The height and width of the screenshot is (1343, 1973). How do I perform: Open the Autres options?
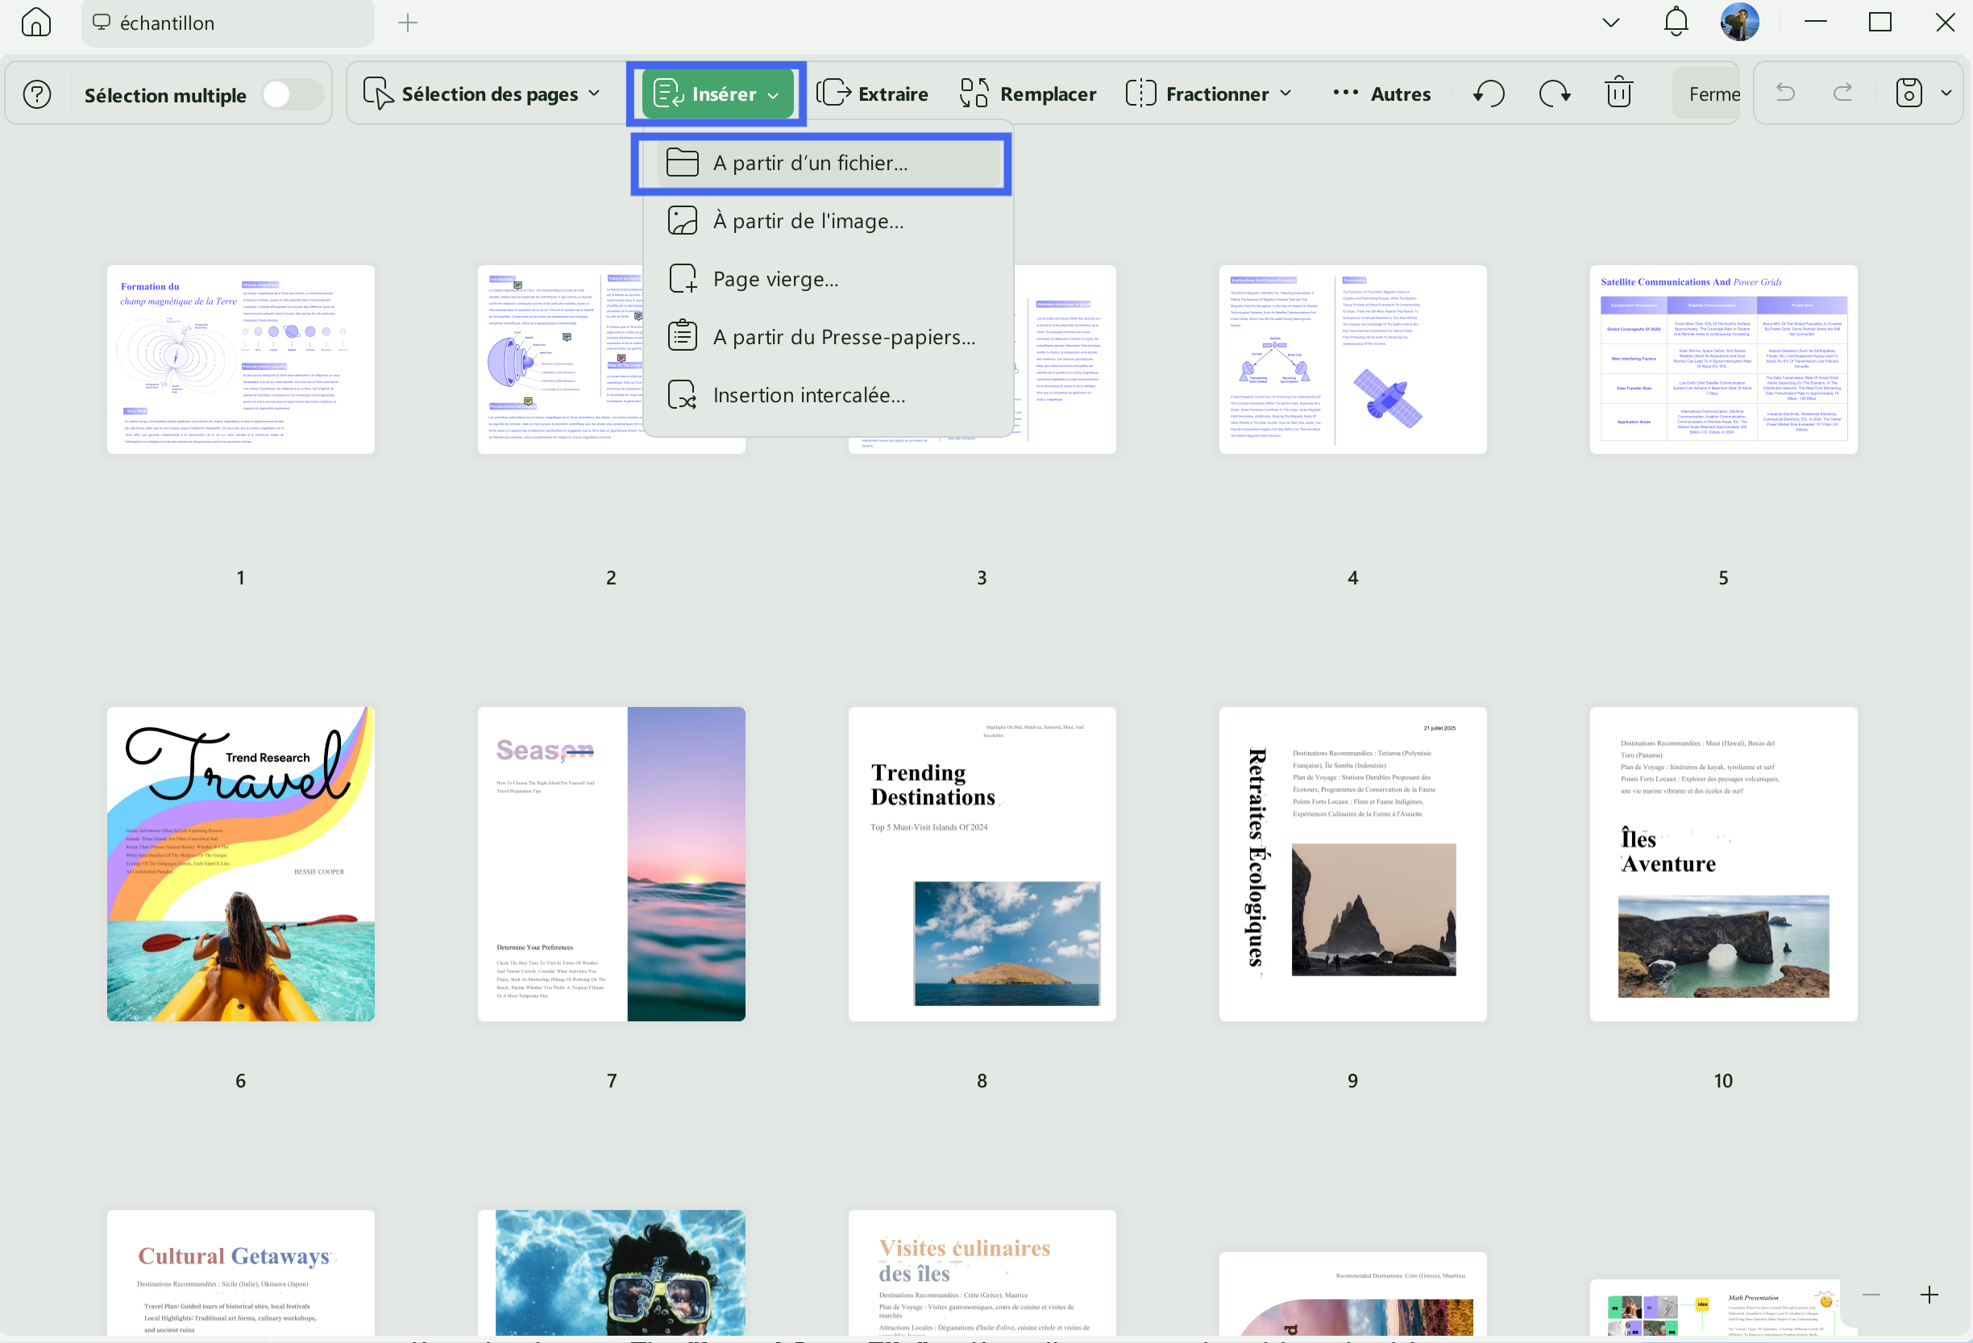click(1381, 94)
